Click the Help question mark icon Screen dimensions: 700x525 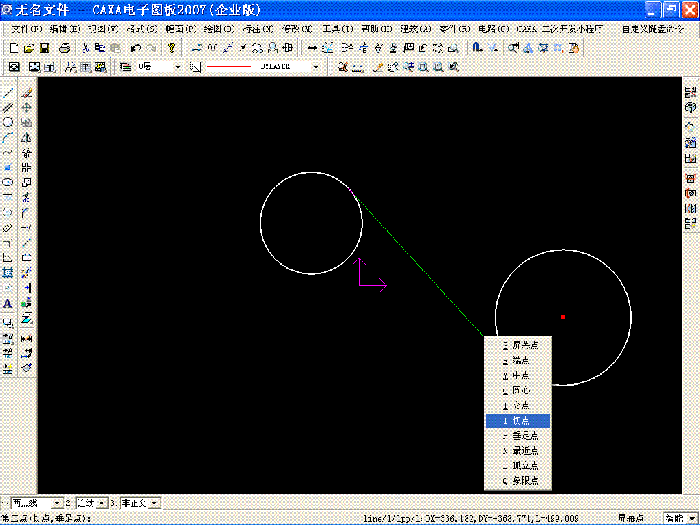click(x=172, y=48)
